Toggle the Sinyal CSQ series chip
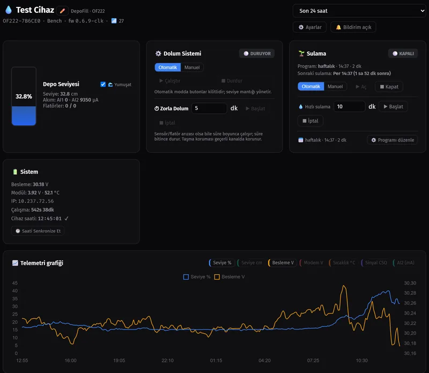 [x=375, y=263]
